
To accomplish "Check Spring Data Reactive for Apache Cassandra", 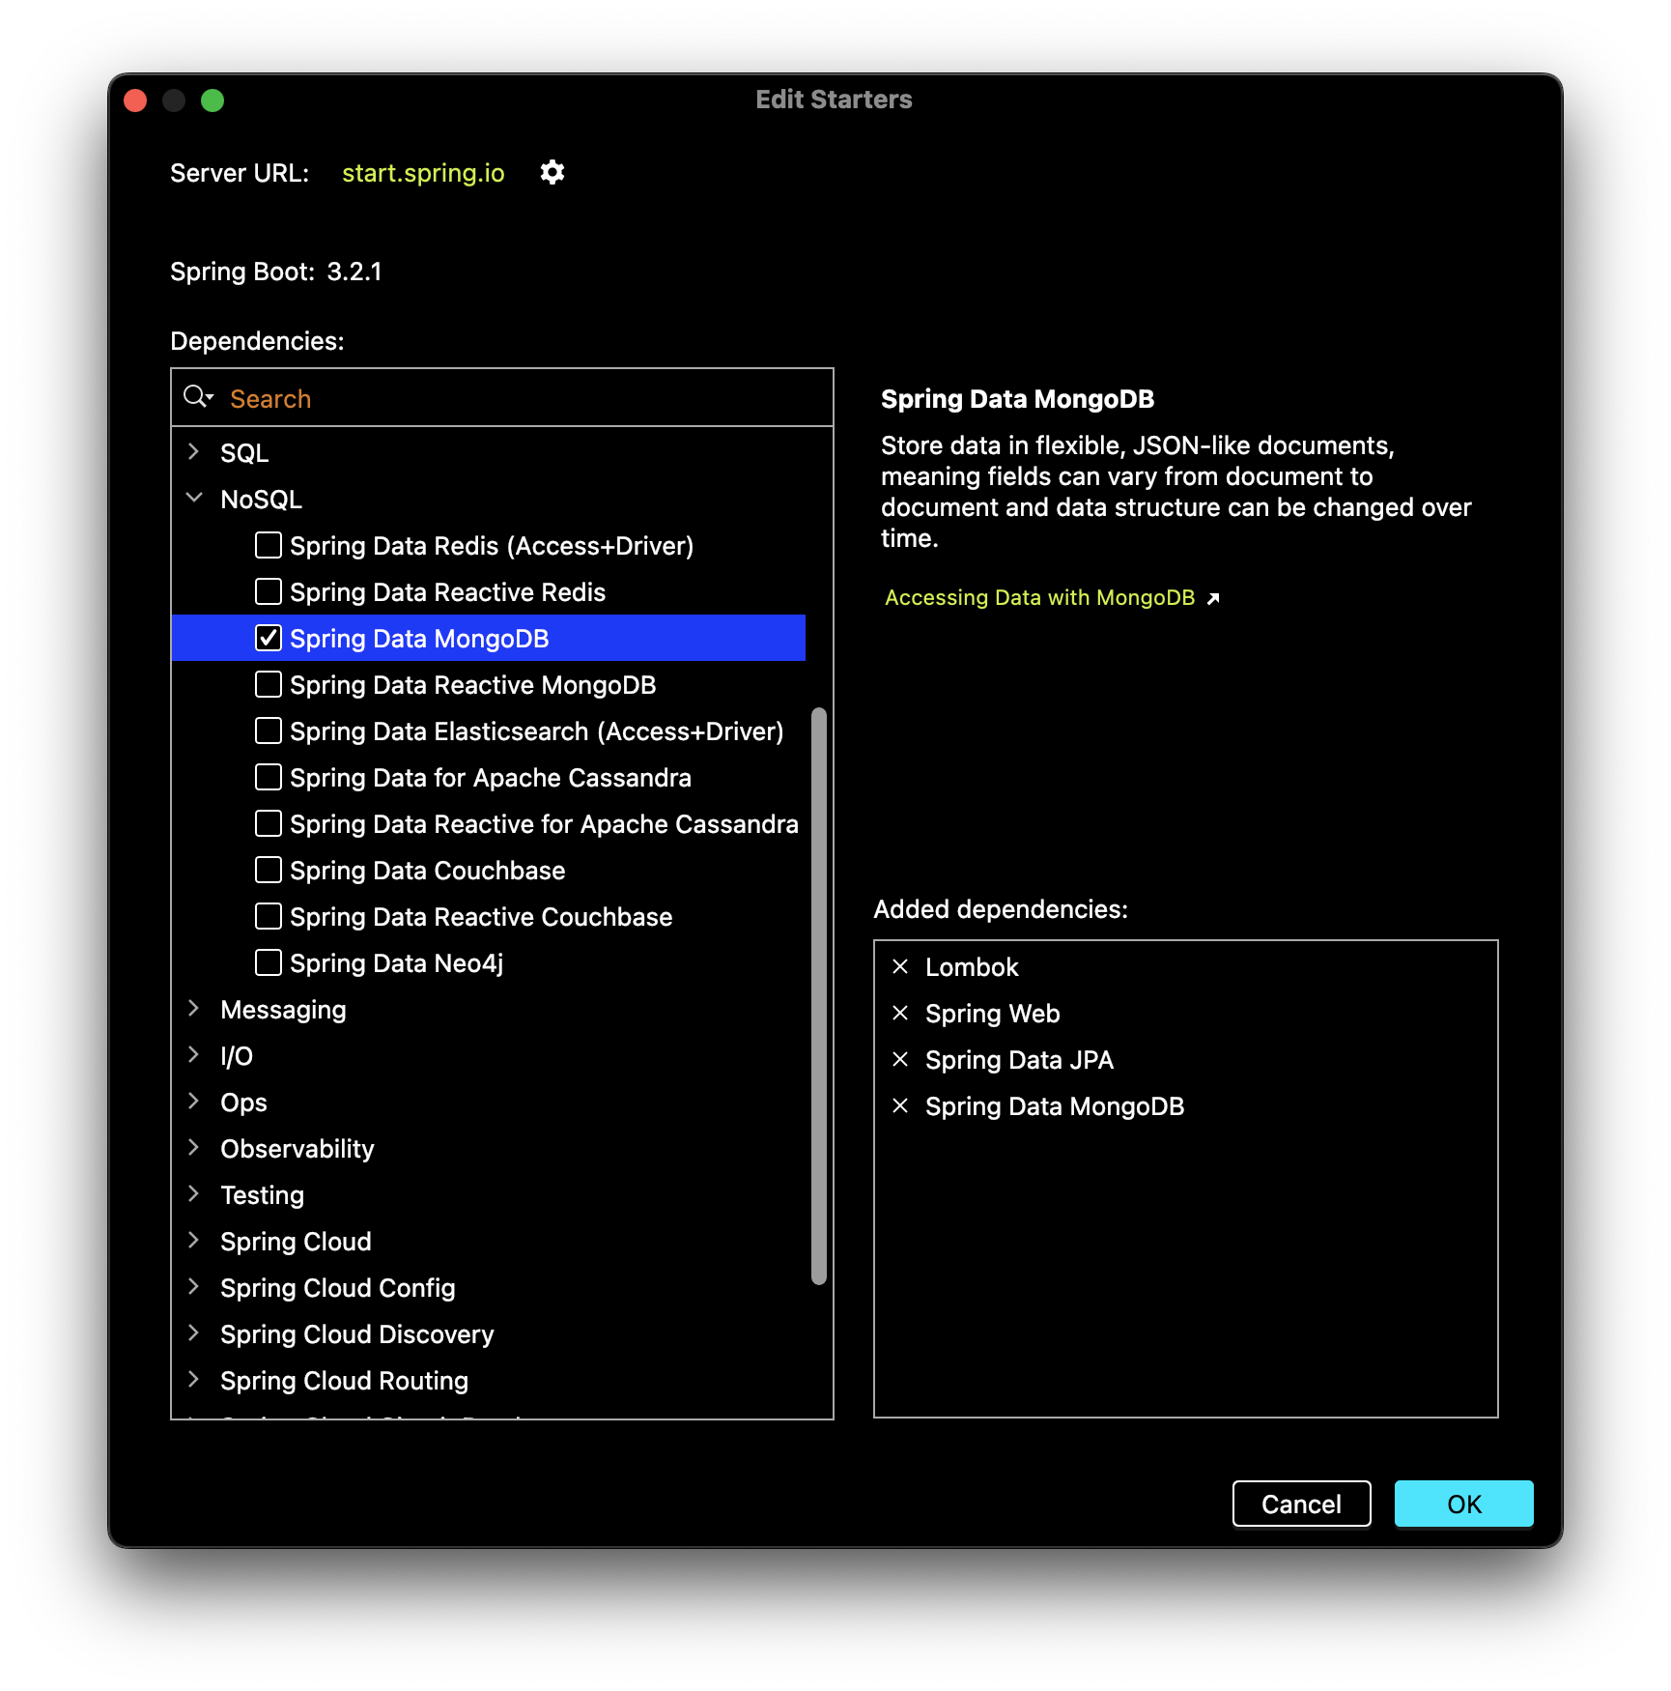I will pyautogui.click(x=269, y=823).
